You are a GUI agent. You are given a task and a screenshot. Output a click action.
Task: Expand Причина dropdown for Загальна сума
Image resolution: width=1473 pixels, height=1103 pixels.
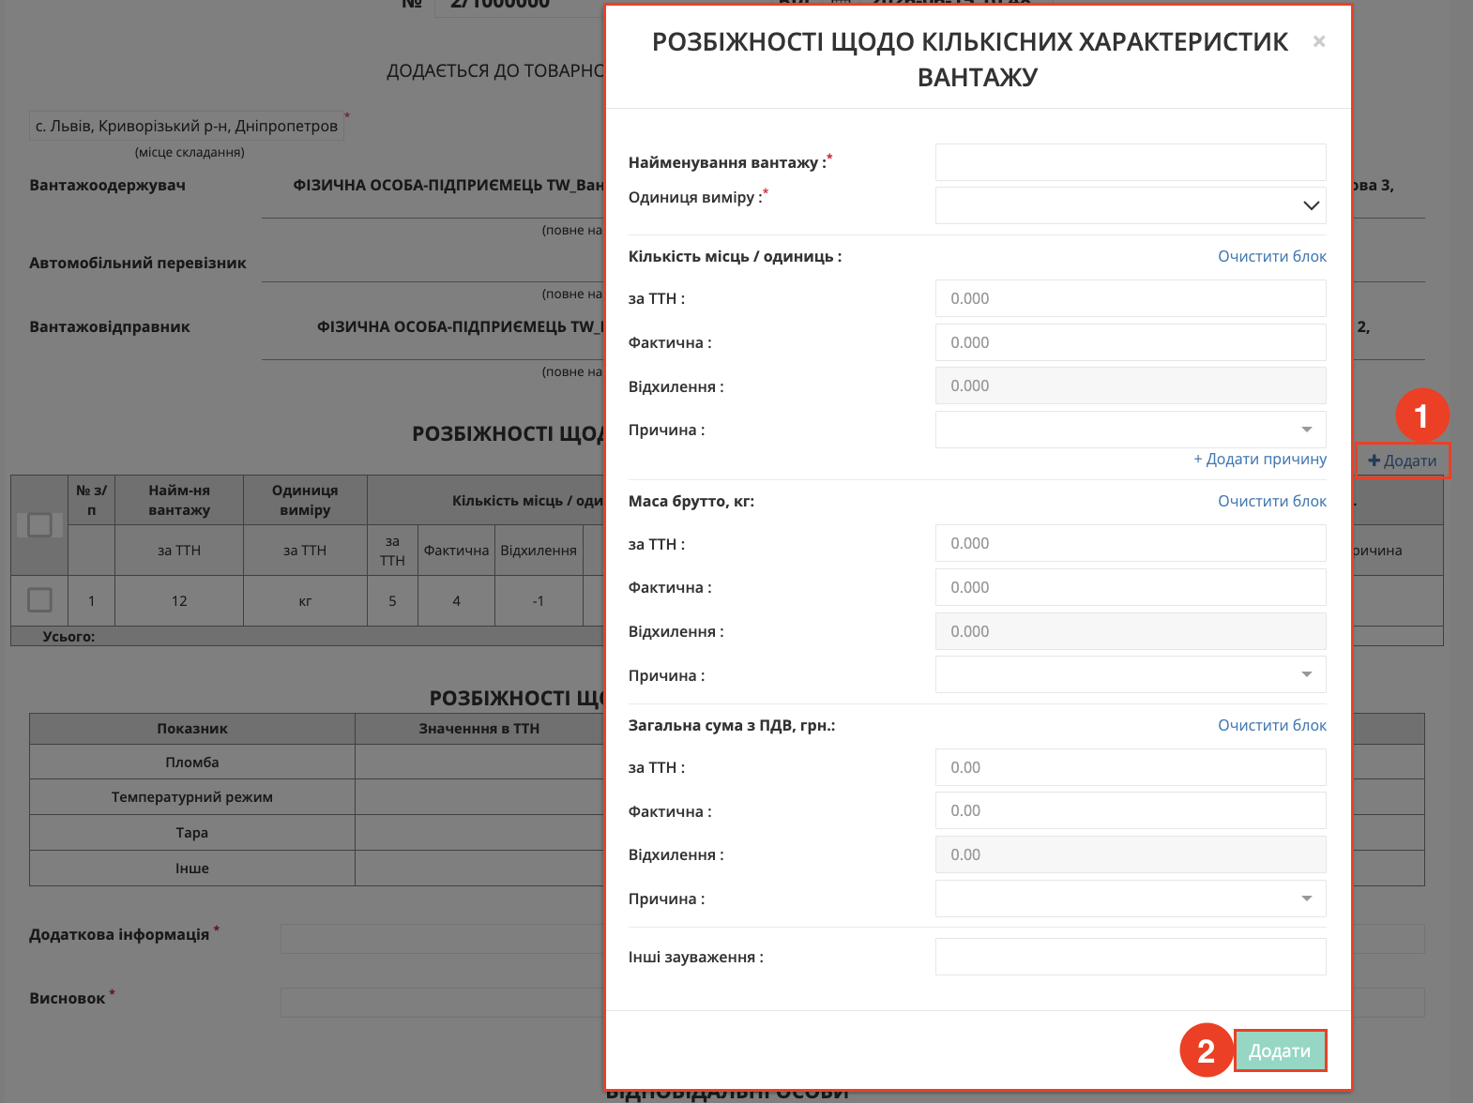(1131, 899)
